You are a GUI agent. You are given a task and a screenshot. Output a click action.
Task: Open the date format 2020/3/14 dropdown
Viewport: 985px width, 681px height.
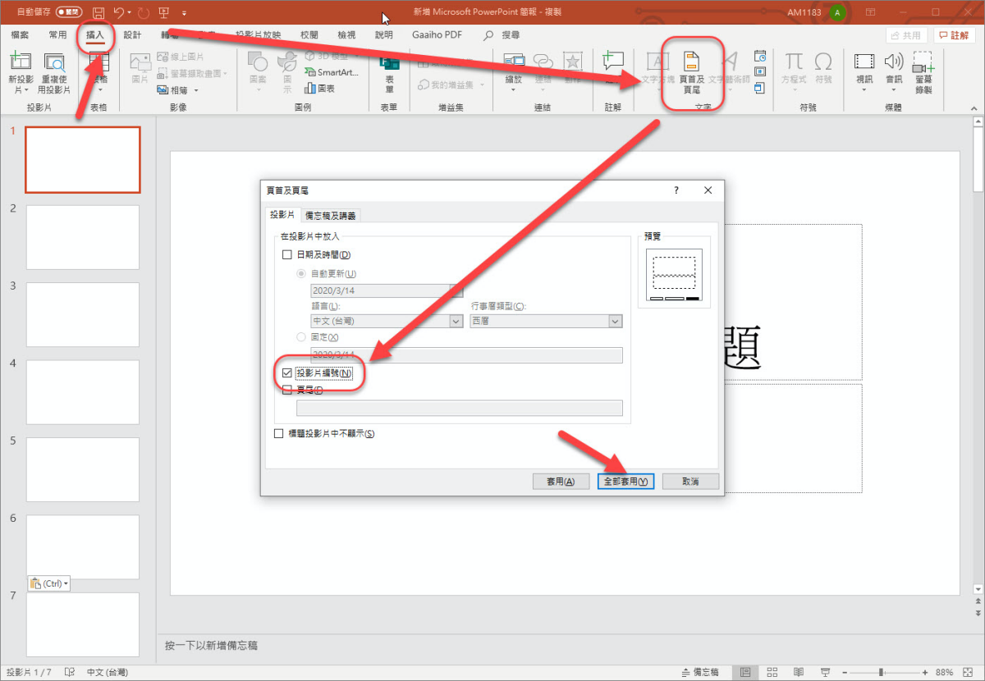click(x=387, y=290)
